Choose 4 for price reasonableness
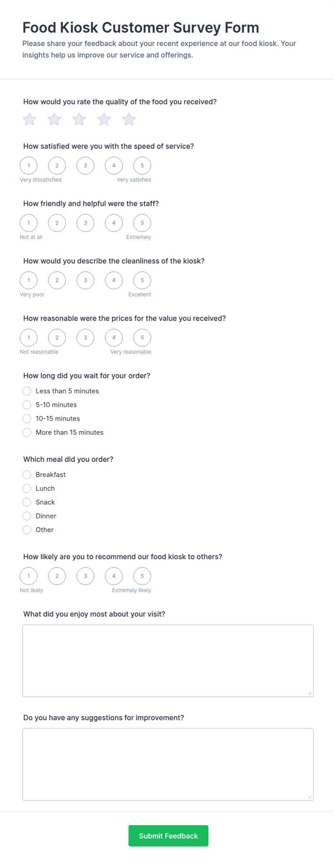Viewport: 333px width, 864px height. [x=114, y=338]
